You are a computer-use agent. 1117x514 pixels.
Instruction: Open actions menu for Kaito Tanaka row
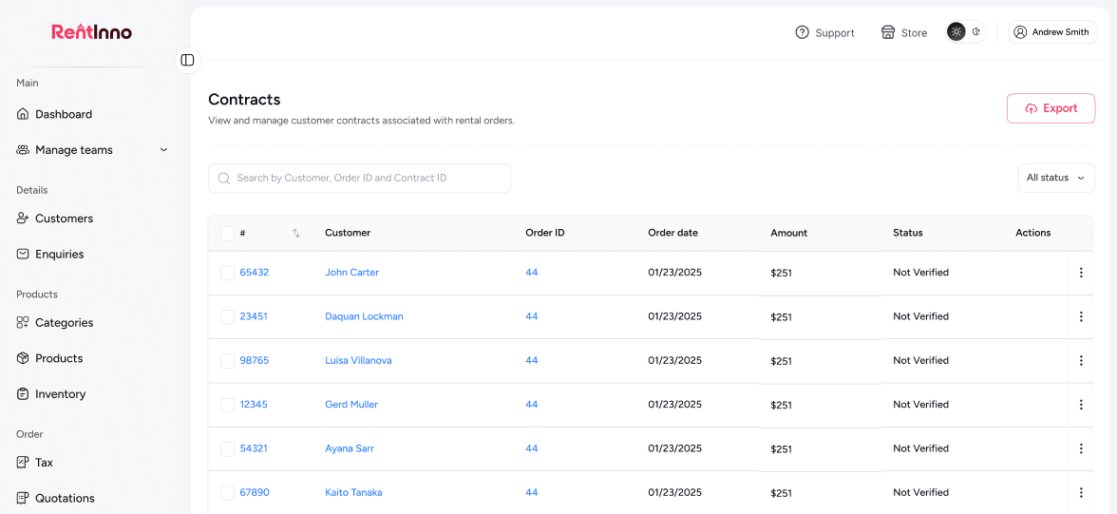(x=1081, y=492)
